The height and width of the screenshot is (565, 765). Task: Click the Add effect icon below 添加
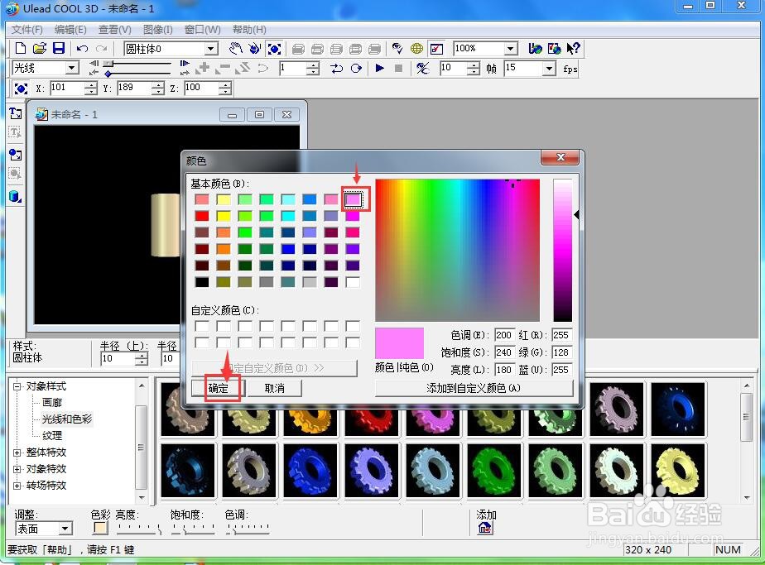[x=485, y=528]
